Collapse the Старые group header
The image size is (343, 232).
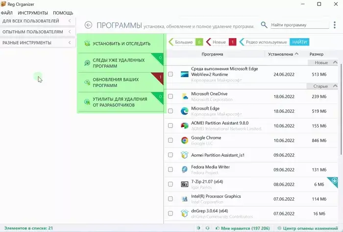[x=335, y=86]
